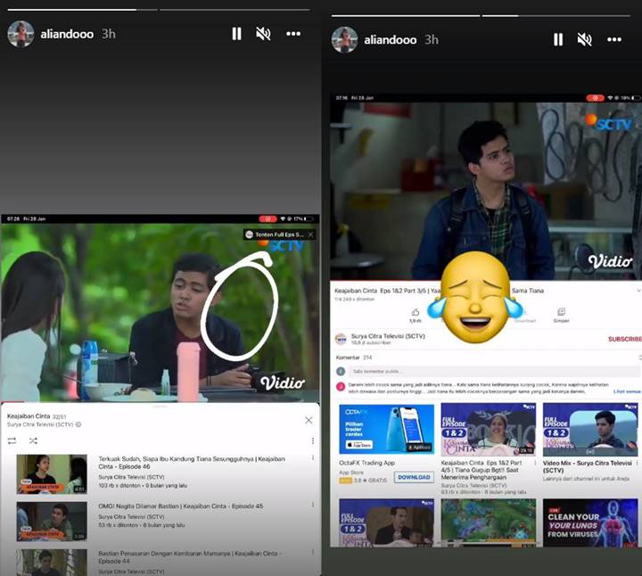Viewport: 642px width, 576px height.
Task: Open the Tonton Full Eps suggestion card
Action: click(x=276, y=235)
